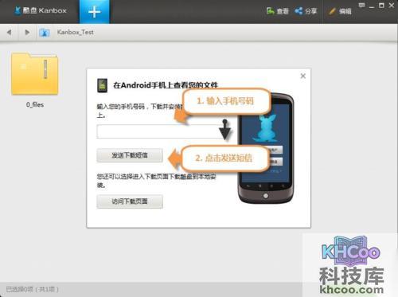Click the 酷盘 Kanbox logo

tap(40, 10)
